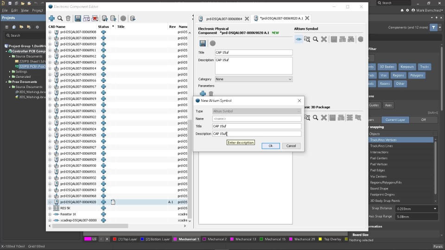The height and width of the screenshot is (250, 445).
Task: Search for 3D Package with magnifier icon
Action: click(x=315, y=117)
